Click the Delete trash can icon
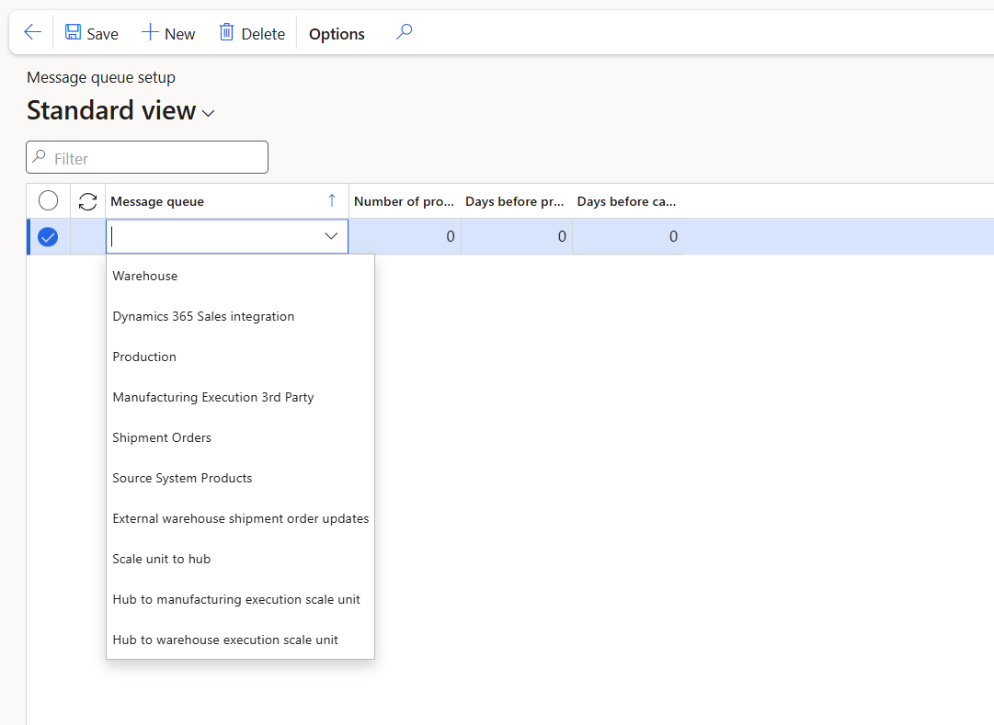994x725 pixels. pyautogui.click(x=226, y=33)
